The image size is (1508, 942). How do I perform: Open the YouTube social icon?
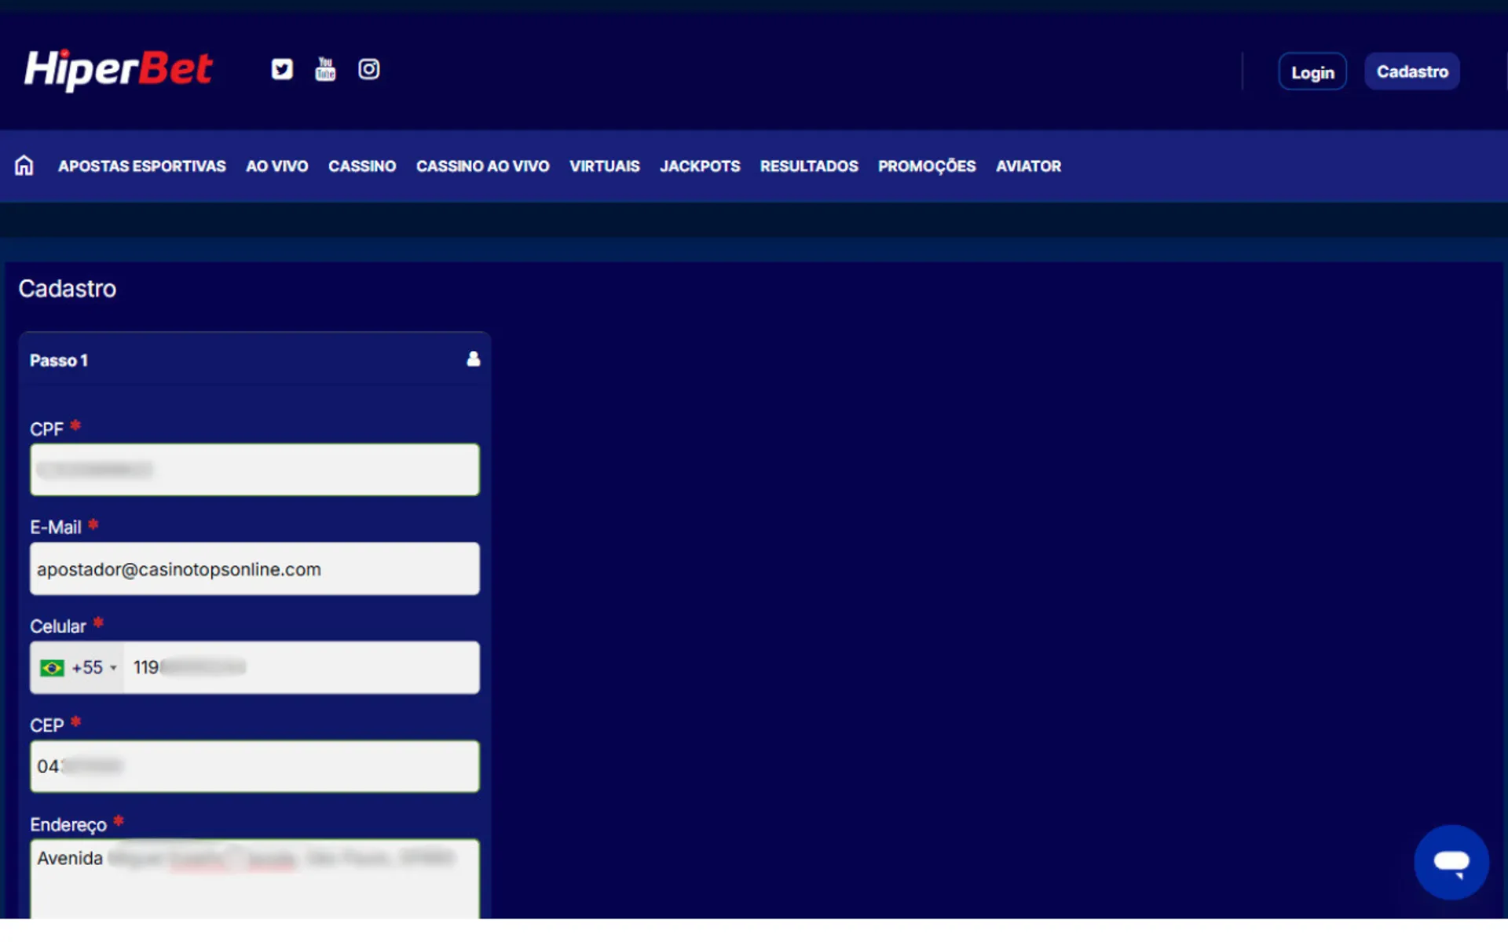point(325,69)
